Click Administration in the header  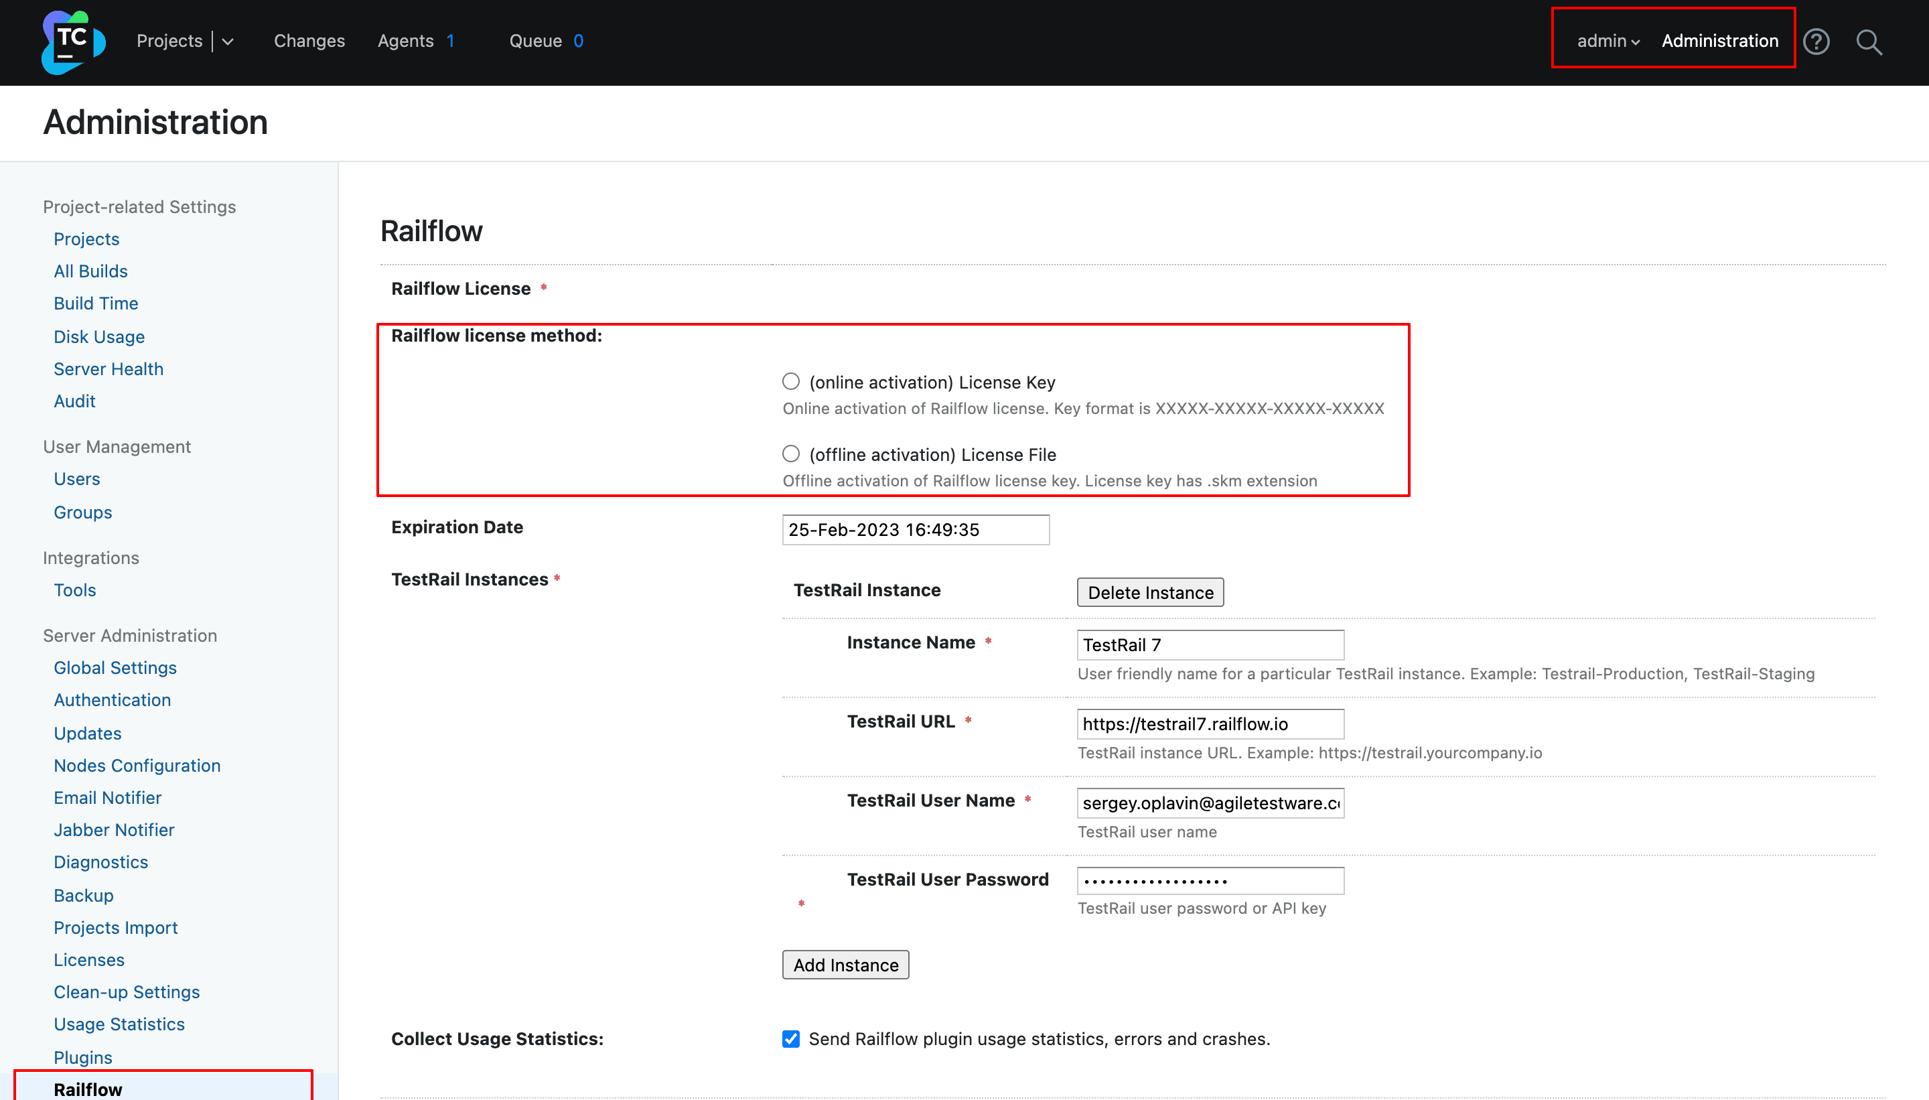[1720, 41]
